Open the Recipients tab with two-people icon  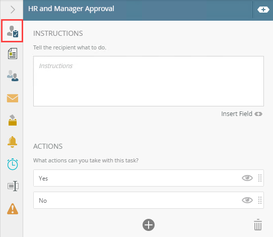pyautogui.click(x=13, y=76)
